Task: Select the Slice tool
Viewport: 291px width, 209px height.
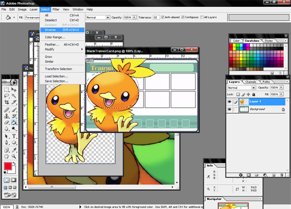Action: tap(14, 102)
